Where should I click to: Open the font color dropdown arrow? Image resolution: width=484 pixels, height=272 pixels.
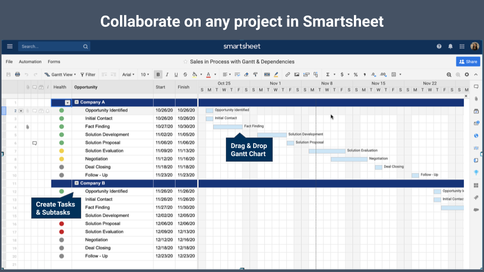click(x=215, y=75)
